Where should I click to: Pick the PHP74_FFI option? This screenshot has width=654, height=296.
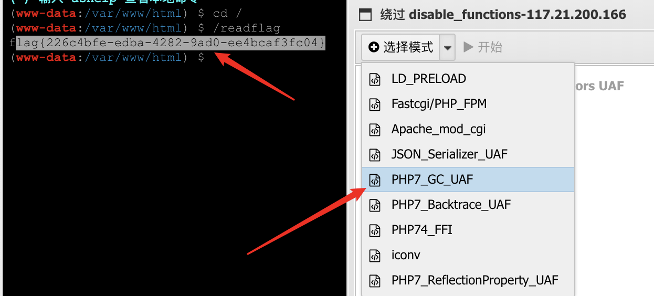(x=468, y=230)
